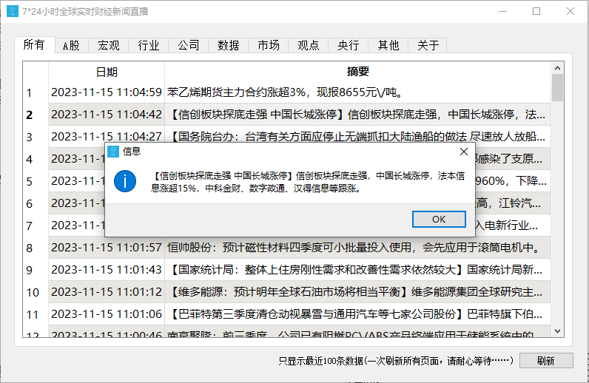Image resolution: width=589 pixels, height=383 pixels.
Task: Select row header number 1
Action: [x=36, y=92]
